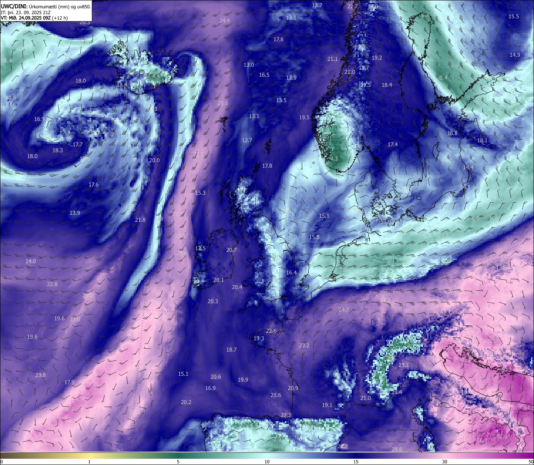Click the 14.9 value label

(x=515, y=55)
